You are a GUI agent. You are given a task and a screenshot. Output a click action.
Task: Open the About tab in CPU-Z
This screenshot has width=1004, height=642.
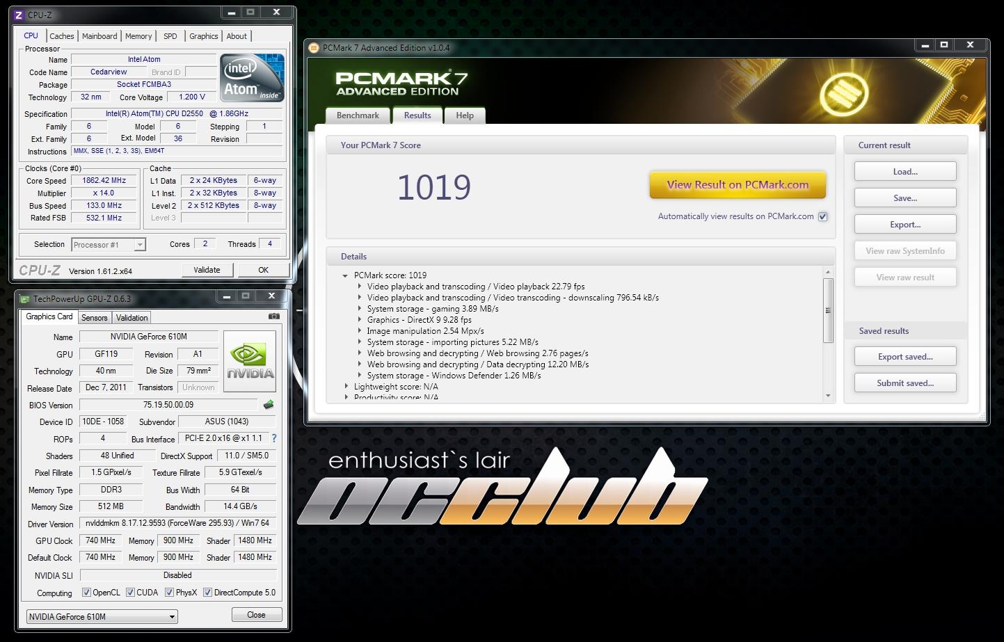click(237, 36)
